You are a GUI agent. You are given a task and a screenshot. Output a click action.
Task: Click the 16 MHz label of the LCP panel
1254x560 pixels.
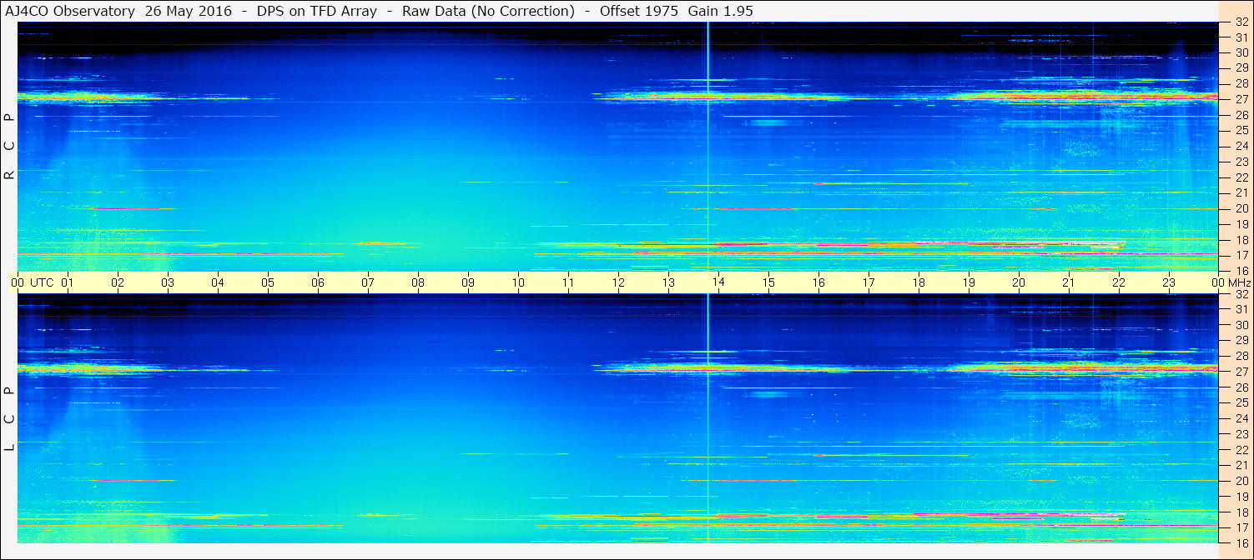1241,543
